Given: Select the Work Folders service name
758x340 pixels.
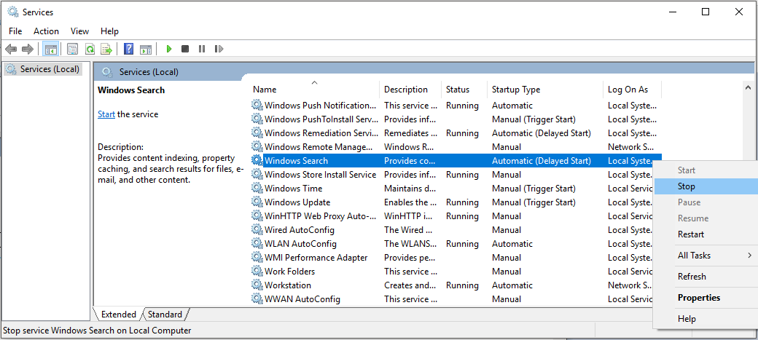Looking at the screenshot, I should pyautogui.click(x=289, y=272).
